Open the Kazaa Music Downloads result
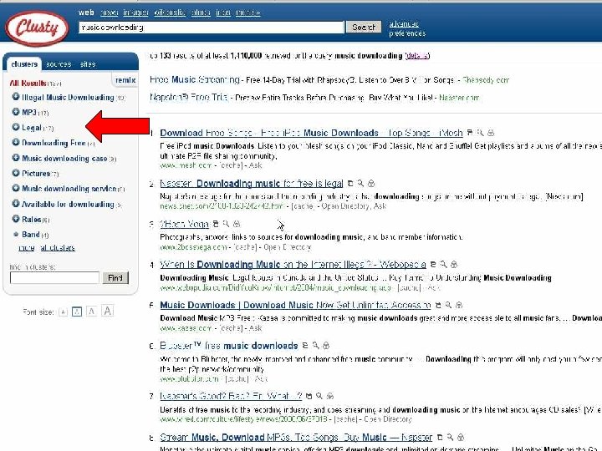 [295, 305]
